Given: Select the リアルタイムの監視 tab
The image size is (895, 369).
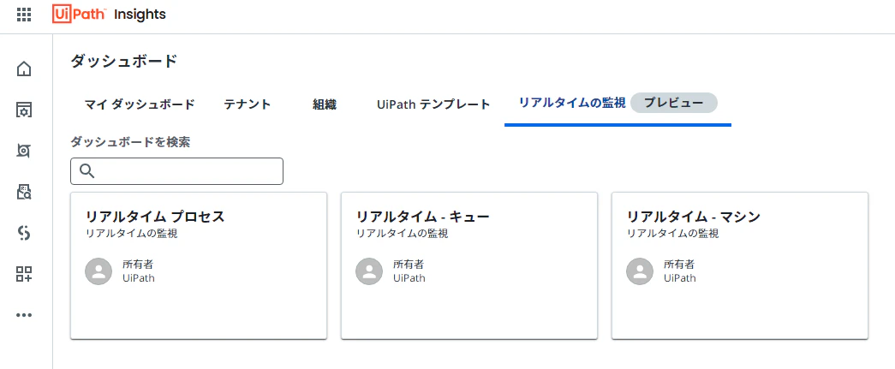Looking at the screenshot, I should click(572, 104).
